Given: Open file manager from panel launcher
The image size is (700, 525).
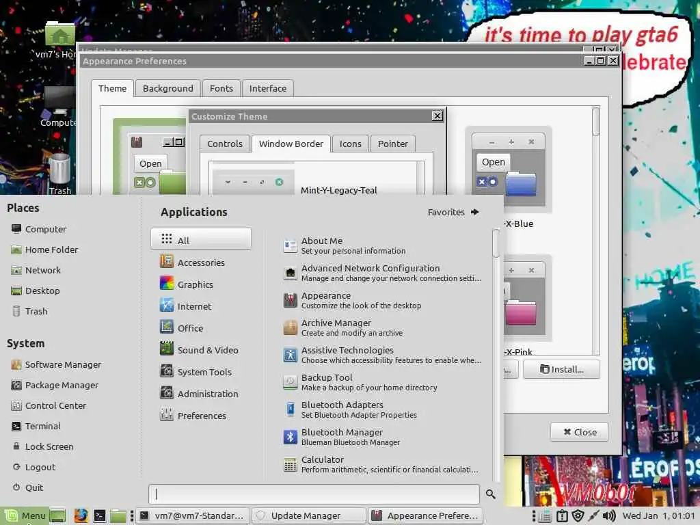Looking at the screenshot, I should point(118,515).
